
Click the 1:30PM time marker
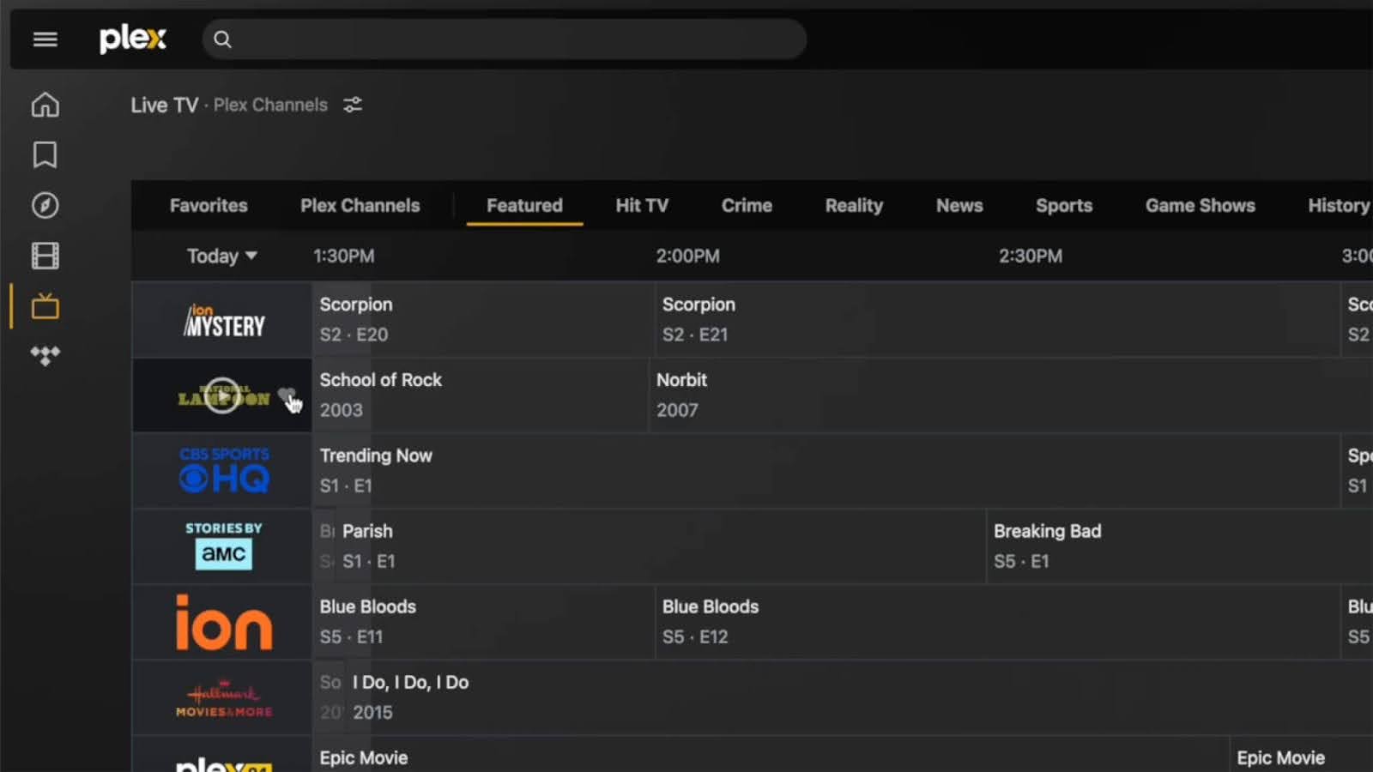tap(343, 256)
